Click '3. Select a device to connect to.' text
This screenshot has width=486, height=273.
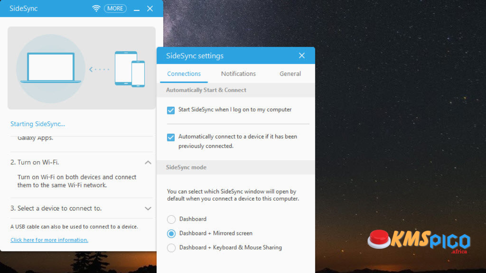click(x=56, y=209)
